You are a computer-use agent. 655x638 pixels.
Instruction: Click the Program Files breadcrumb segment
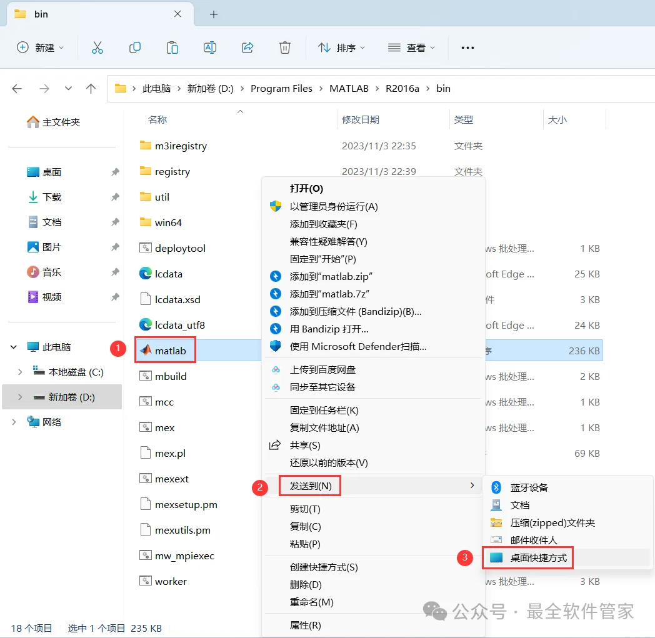click(281, 89)
